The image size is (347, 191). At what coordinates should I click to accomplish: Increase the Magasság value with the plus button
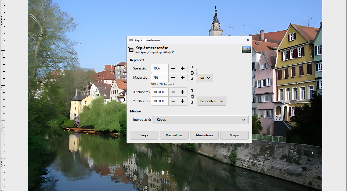coord(183,78)
